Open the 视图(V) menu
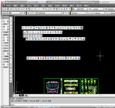Image resolution: width=115 pixels, height=108 pixels. (23, 6)
